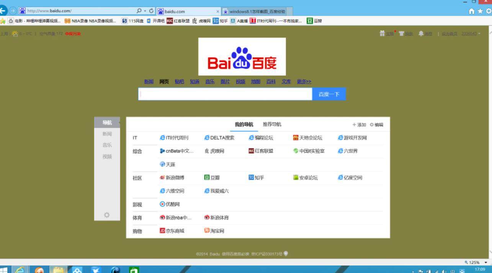Open the address bar dropdown arrow

[x=145, y=11]
